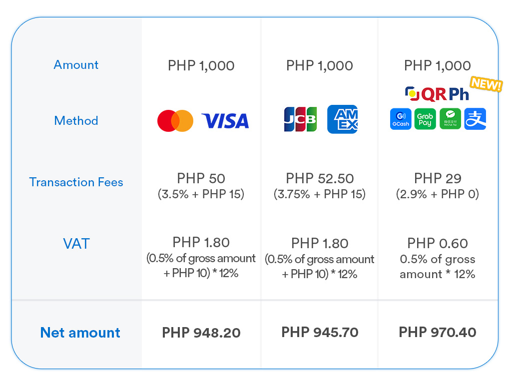
Task: Click the Mastercard logo
Action: (x=175, y=121)
